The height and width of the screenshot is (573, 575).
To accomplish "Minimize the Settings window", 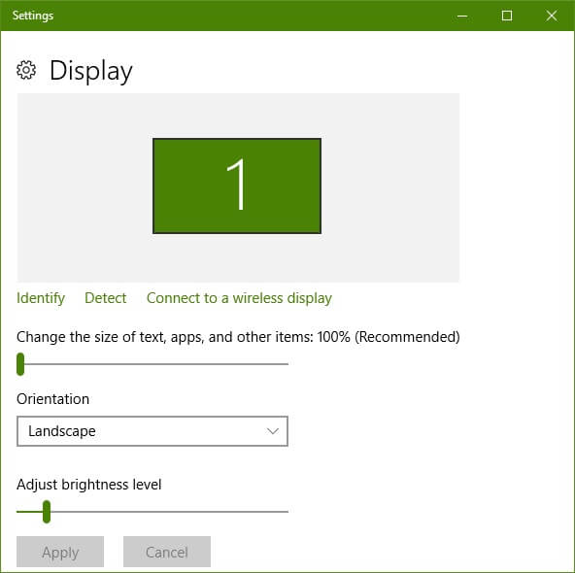I will tap(462, 16).
